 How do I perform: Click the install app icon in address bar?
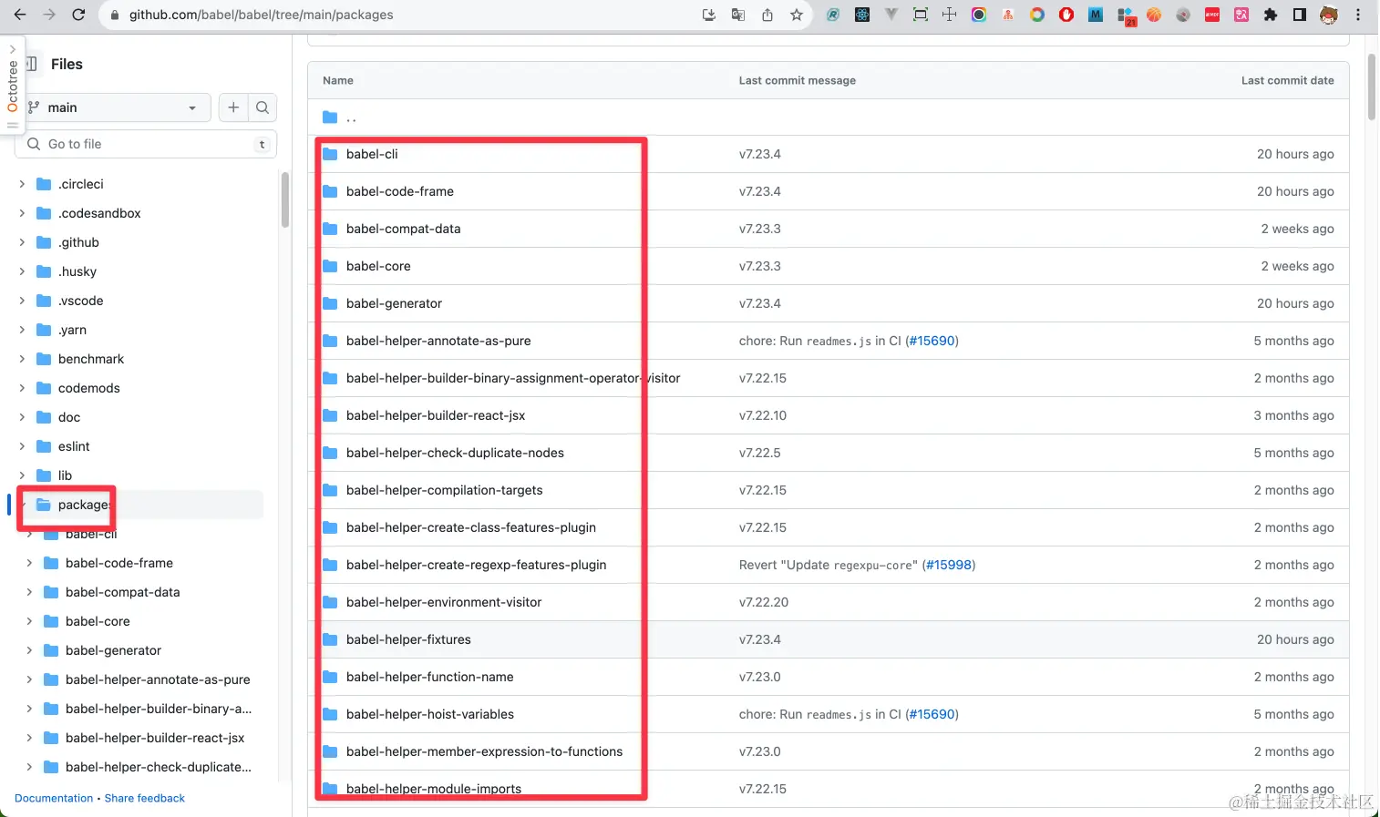709,15
